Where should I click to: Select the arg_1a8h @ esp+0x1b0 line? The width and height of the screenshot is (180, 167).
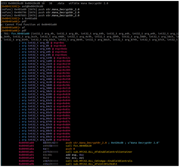pyautogui.click(x=45, y=61)
